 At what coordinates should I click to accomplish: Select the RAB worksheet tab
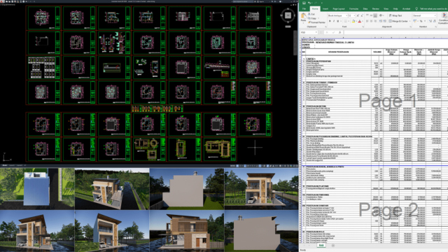click(321, 246)
